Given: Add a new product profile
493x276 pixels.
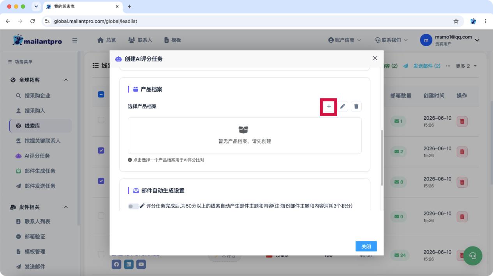Looking at the screenshot, I should tap(329, 107).
